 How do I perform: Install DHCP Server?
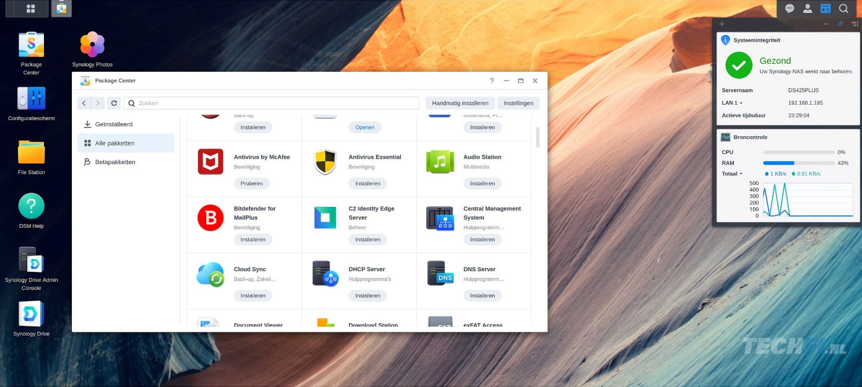click(368, 296)
